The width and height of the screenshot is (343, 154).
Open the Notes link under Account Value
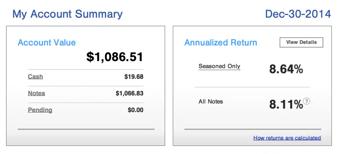36,93
